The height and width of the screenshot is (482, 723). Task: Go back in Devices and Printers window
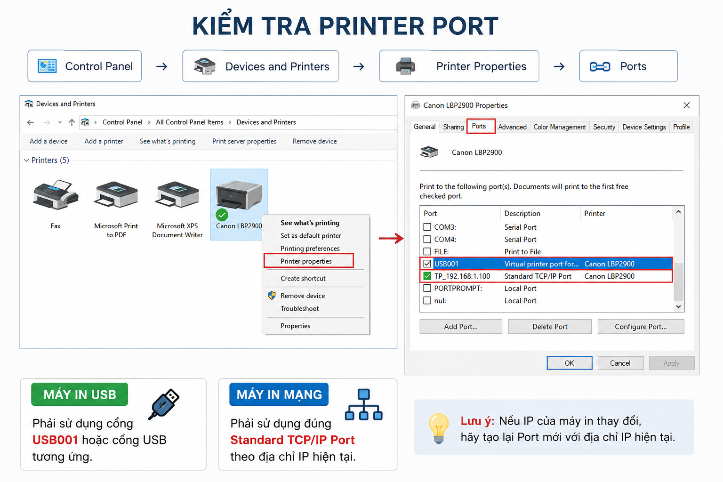point(31,122)
